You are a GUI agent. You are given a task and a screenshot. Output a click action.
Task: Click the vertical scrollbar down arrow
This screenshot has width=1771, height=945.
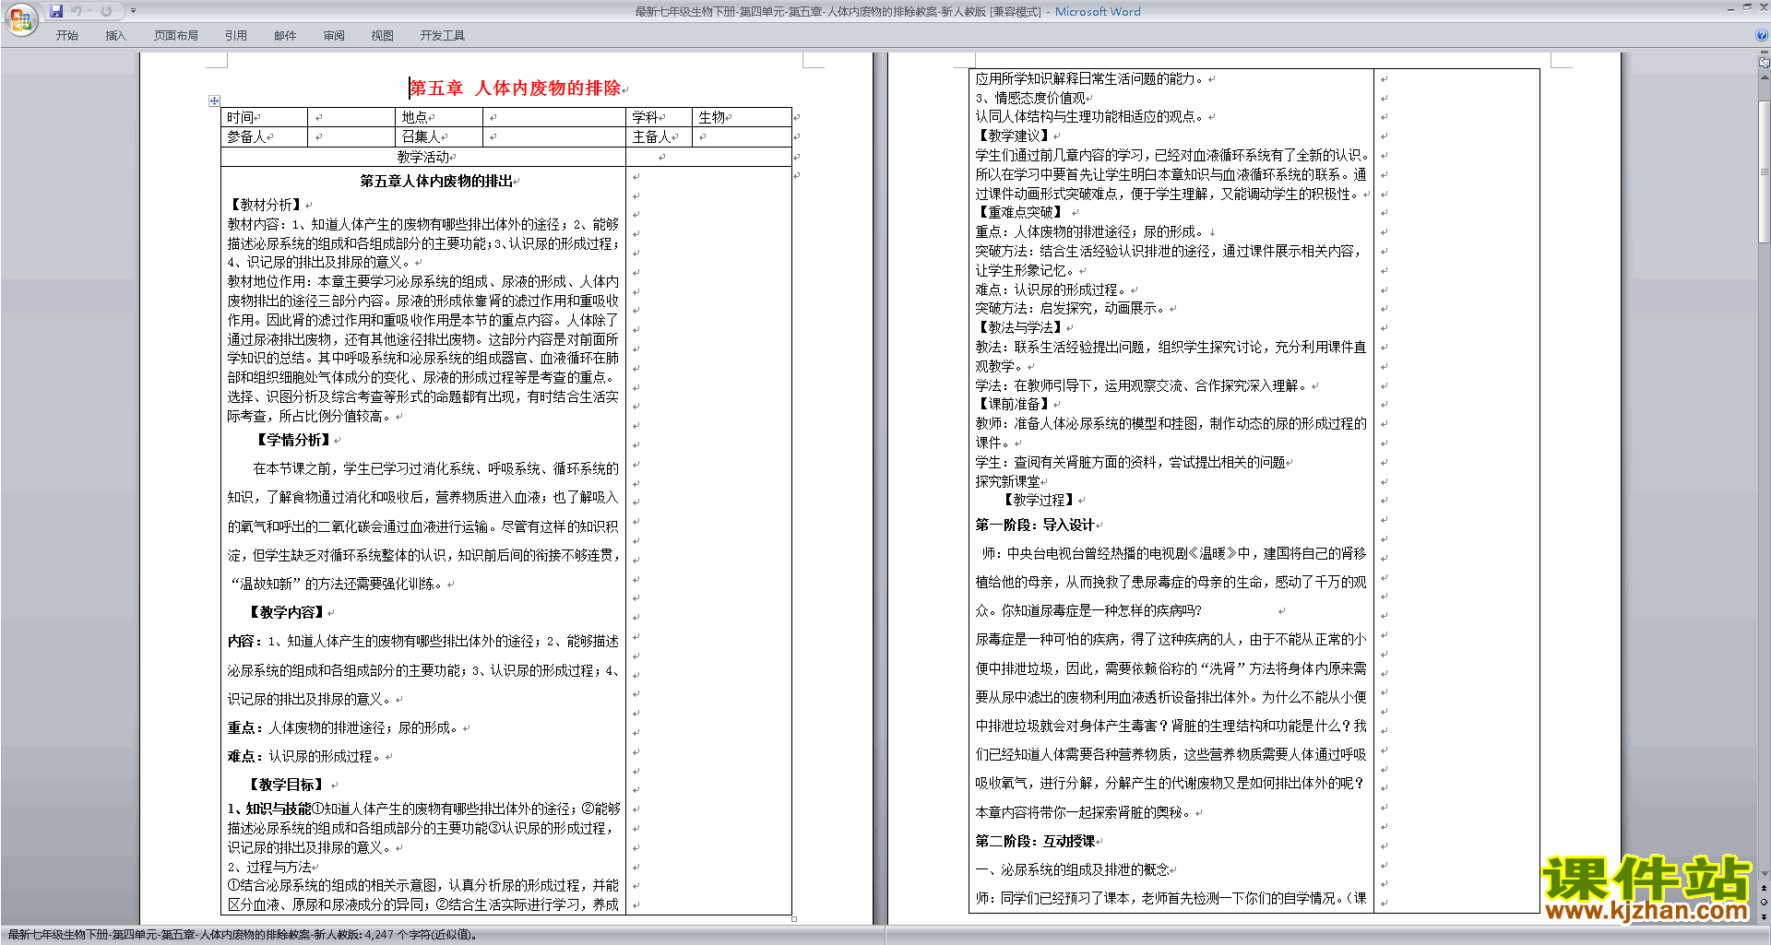click(x=1765, y=873)
